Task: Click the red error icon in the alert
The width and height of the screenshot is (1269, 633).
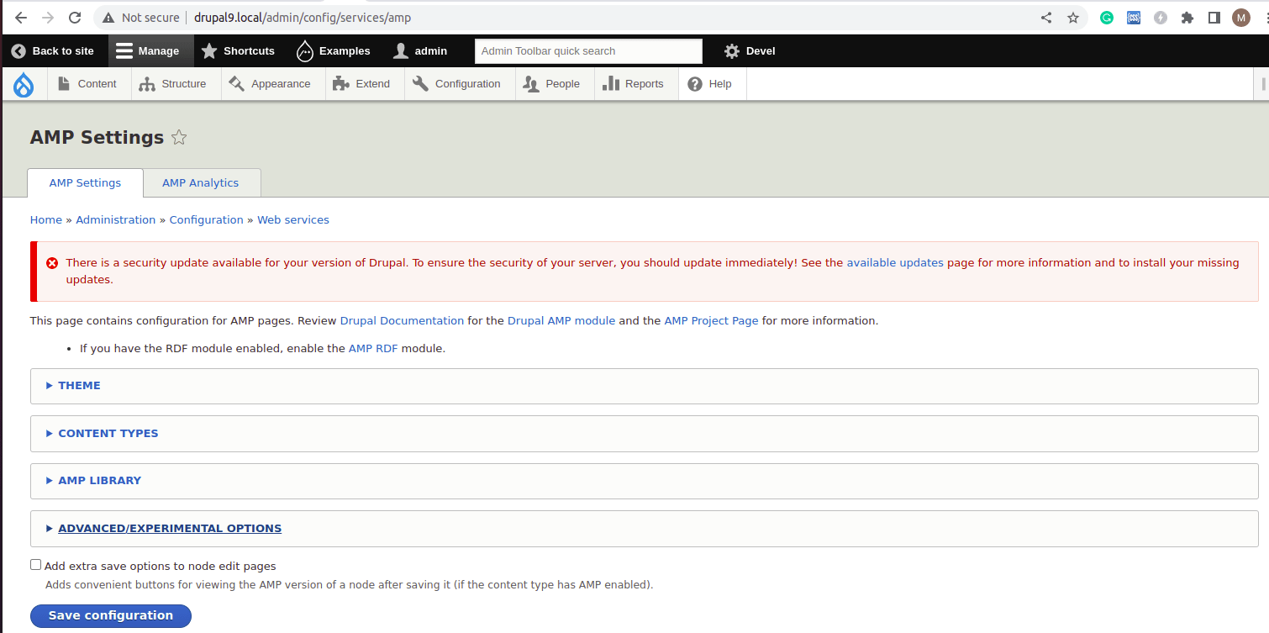Action: [52, 263]
